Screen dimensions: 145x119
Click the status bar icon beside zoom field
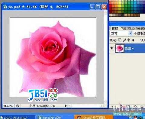(18, 106)
